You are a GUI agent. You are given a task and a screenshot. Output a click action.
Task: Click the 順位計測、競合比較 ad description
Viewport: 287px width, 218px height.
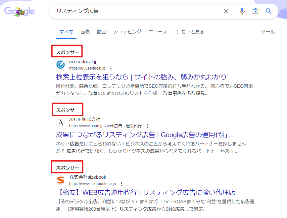(x=155, y=90)
